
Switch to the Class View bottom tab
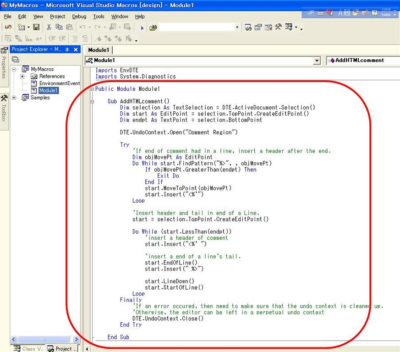[28, 349]
